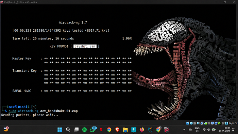Click the highlighted key 'jayshri ram'
The height and width of the screenshot is (134, 238).
pyautogui.click(x=85, y=46)
